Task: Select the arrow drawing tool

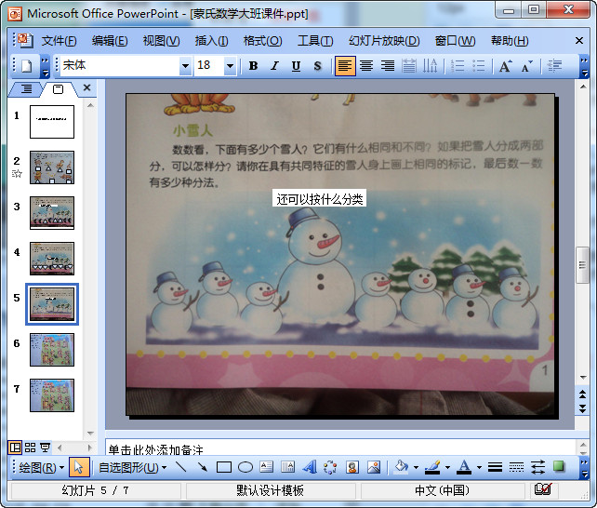Action: [203, 467]
